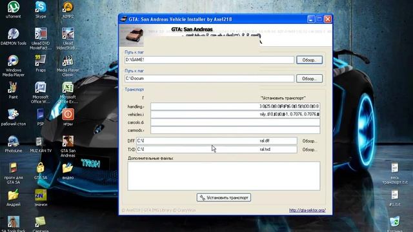This screenshot has height=232, width=413.
Task: Select the GTA San Andreas desktop icon
Action: (x=68, y=146)
